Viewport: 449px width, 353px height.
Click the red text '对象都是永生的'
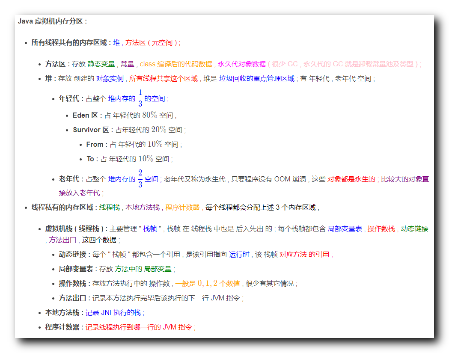tap(351, 179)
